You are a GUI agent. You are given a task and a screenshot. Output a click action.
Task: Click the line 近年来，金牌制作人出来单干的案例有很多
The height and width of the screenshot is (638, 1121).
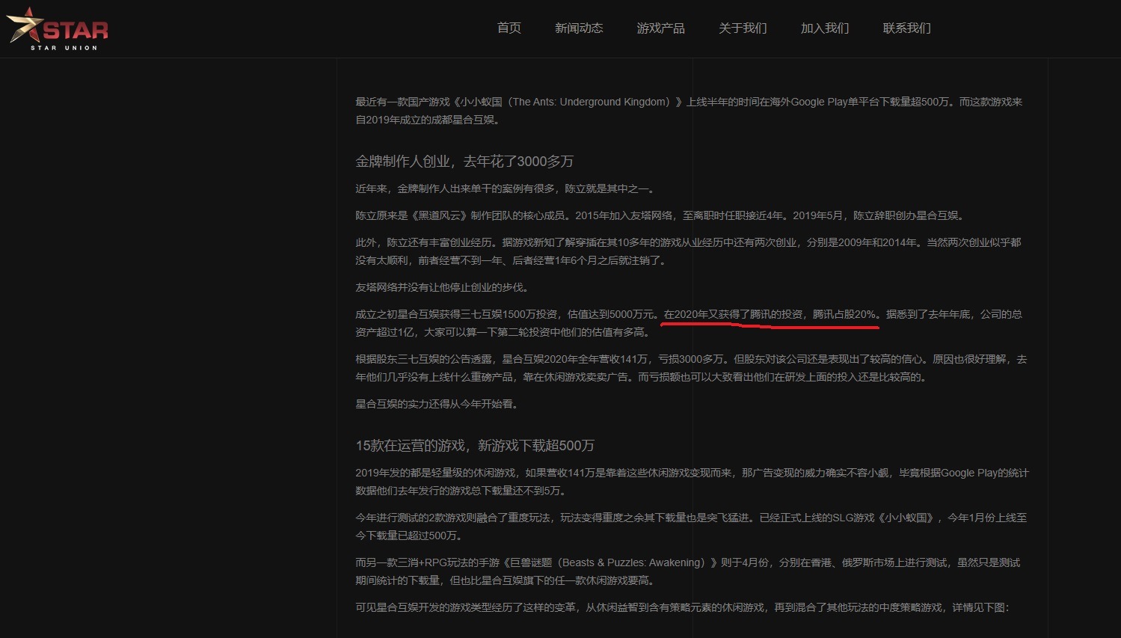[x=507, y=188]
